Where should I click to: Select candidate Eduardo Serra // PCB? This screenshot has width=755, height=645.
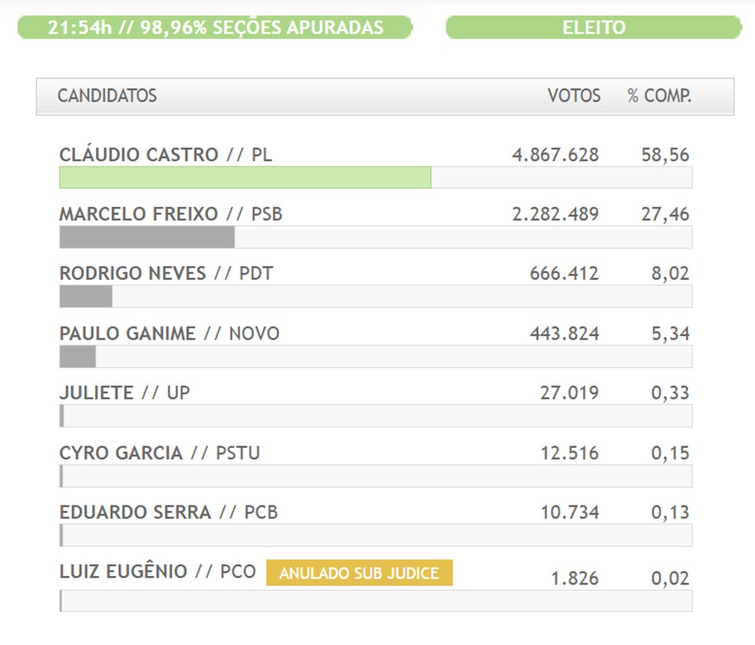point(168,512)
